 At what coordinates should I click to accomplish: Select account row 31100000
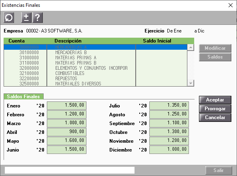[95, 63]
